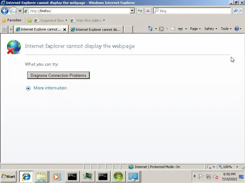
Task: Click the red X Stop loading icon
Action: tap(148, 11)
